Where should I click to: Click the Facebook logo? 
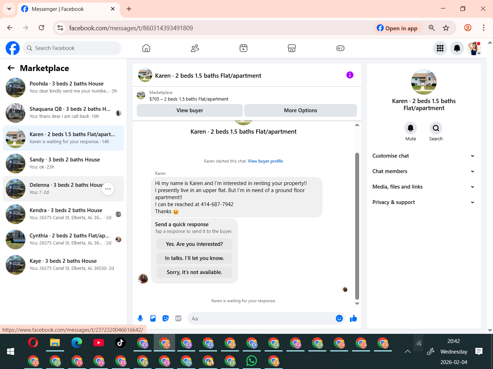[x=13, y=48]
